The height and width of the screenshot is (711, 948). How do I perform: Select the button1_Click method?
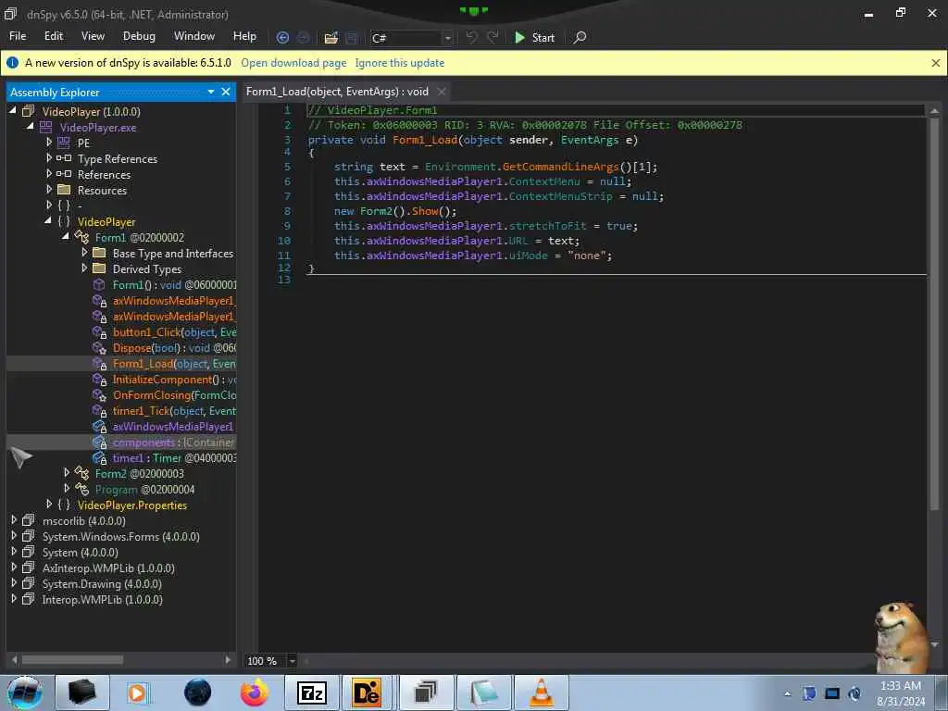[174, 332]
